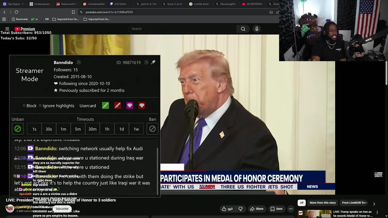Select 'From LiveNOW from' chip

click(x=354, y=203)
